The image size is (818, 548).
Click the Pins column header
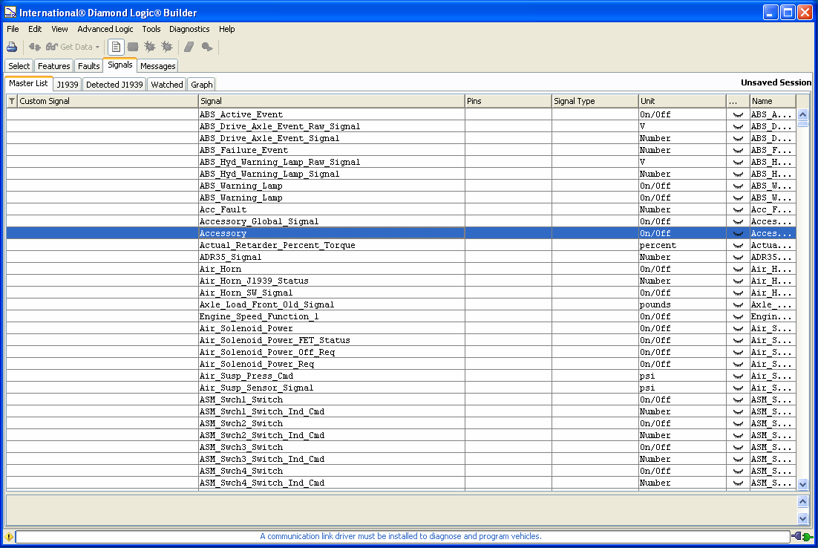click(x=508, y=101)
